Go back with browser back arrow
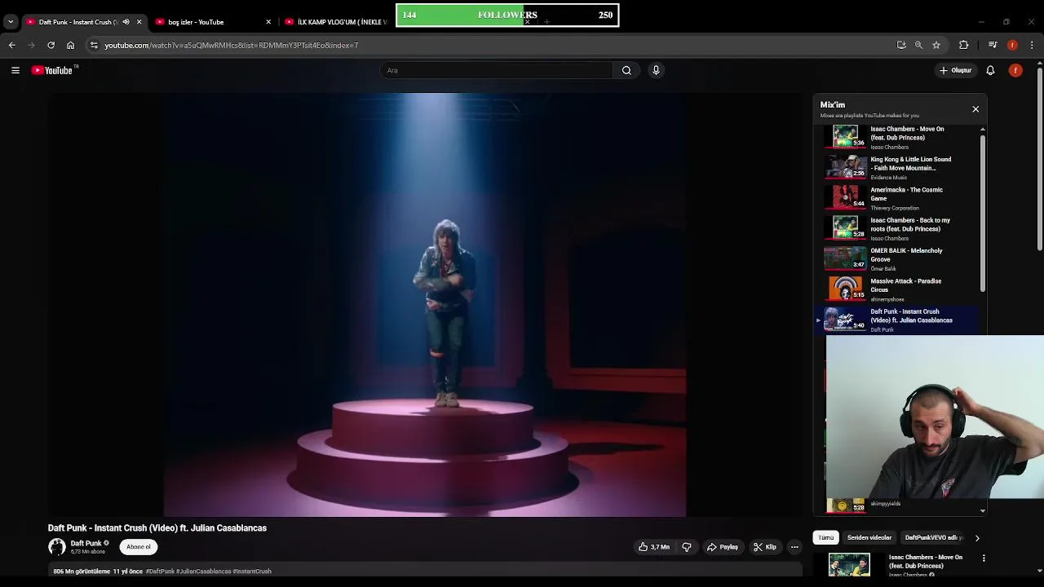Screen dimensions: 1044x587 pos(12,45)
